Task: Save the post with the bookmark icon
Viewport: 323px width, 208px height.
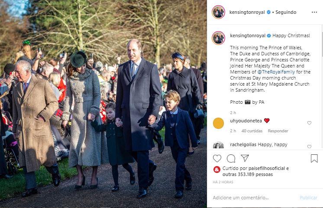Action: pyautogui.click(x=314, y=158)
